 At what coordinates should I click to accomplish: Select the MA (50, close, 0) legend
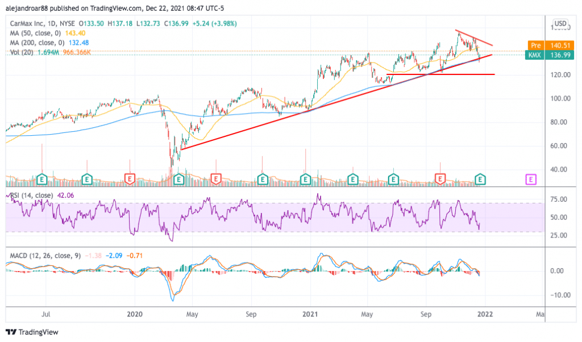[35, 33]
